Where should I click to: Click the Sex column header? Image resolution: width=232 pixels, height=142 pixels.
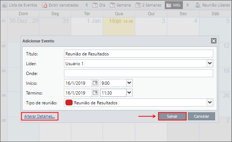[x=183, y=14]
